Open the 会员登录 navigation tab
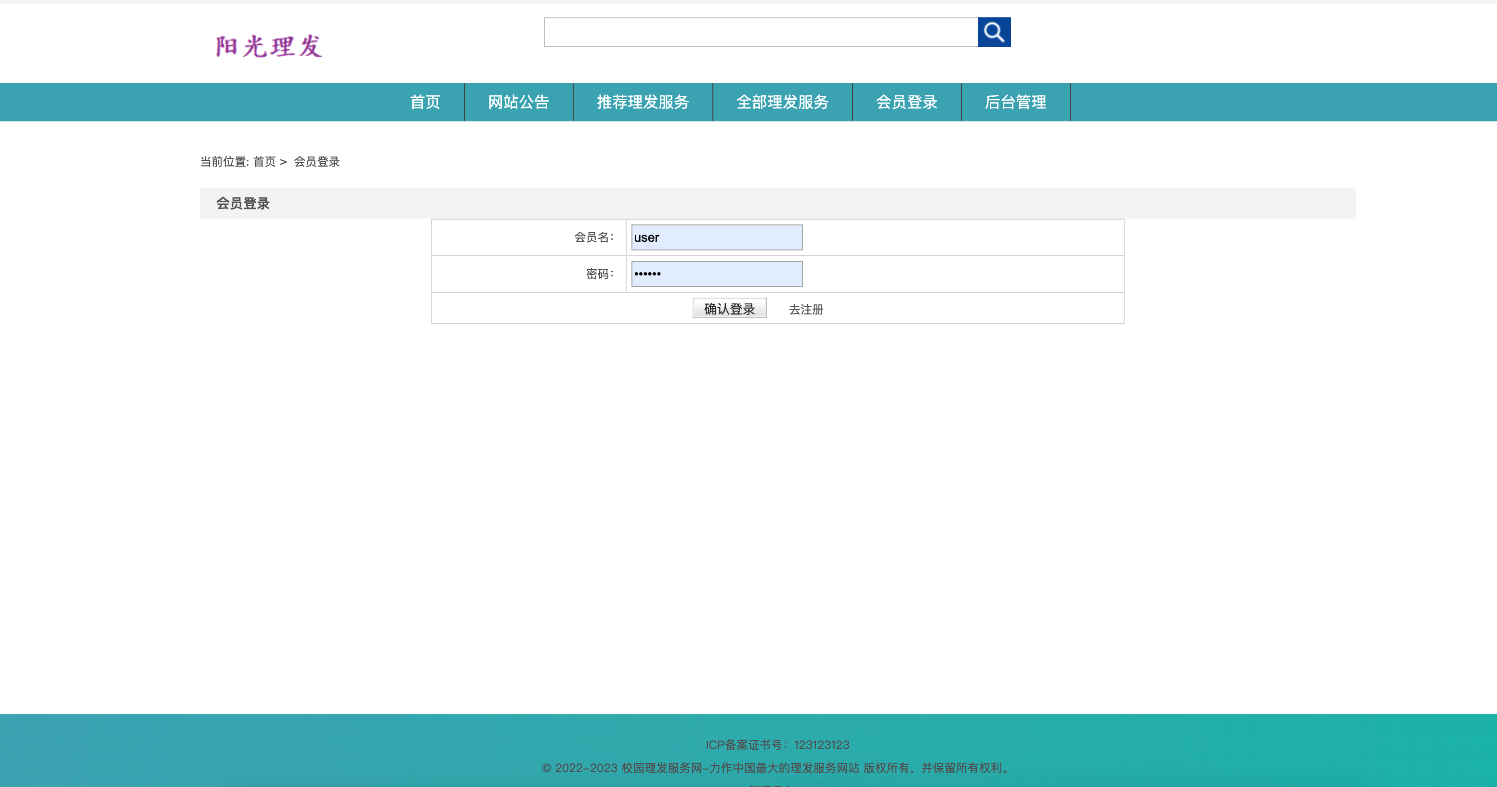Viewport: 1497px width, 787px height. coord(906,102)
